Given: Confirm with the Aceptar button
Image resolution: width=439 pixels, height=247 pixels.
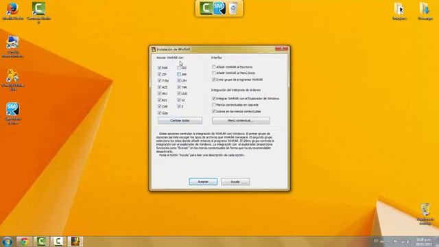Looking at the screenshot, I should pyautogui.click(x=203, y=182).
